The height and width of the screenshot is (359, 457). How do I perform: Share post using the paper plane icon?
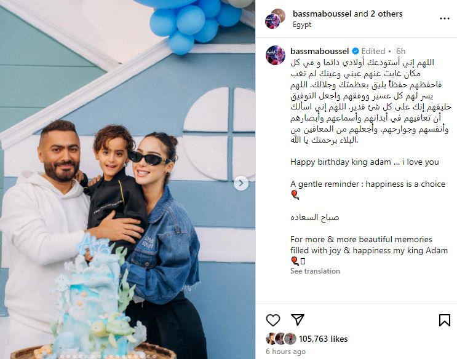click(298, 320)
